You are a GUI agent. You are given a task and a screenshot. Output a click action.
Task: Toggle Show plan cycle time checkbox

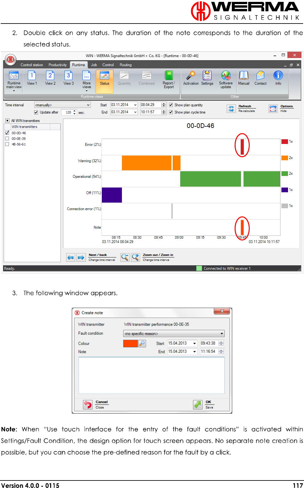tap(171, 112)
